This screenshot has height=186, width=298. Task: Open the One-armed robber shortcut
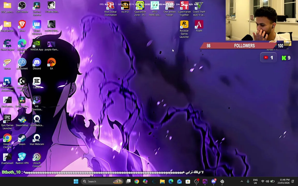pyautogui.click(x=169, y=9)
